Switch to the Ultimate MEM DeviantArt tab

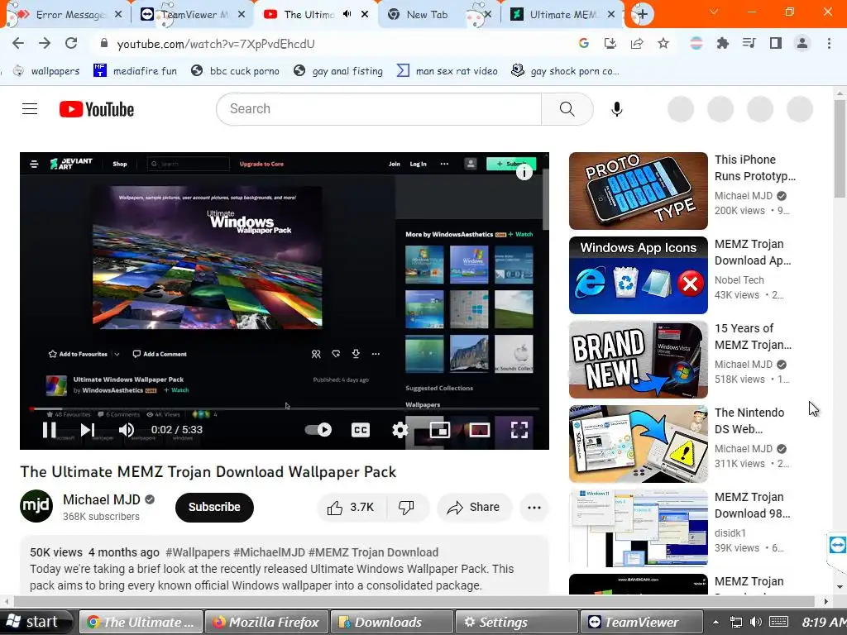[562, 15]
